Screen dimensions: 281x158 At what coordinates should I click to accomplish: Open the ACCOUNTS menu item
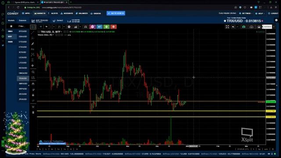point(67,13)
